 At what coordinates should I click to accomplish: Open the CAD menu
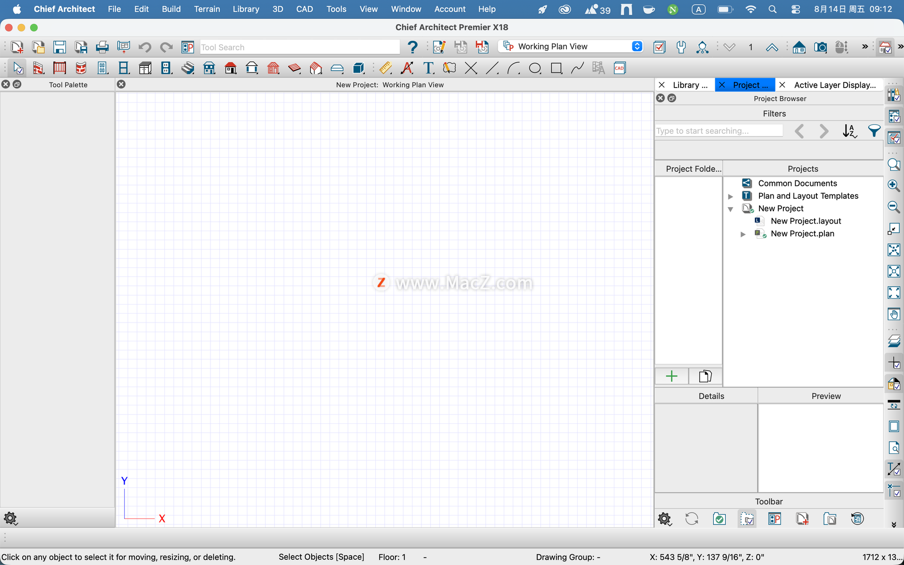pyautogui.click(x=305, y=9)
